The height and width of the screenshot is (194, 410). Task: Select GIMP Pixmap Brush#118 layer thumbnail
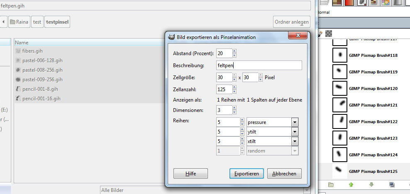click(x=340, y=55)
